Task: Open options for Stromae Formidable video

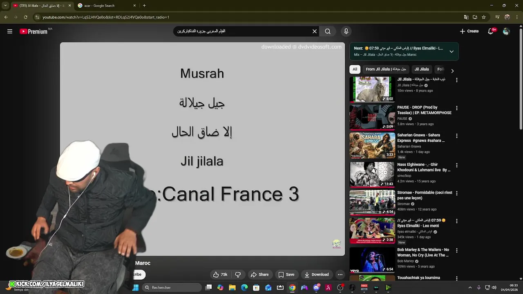Action: [457, 193]
